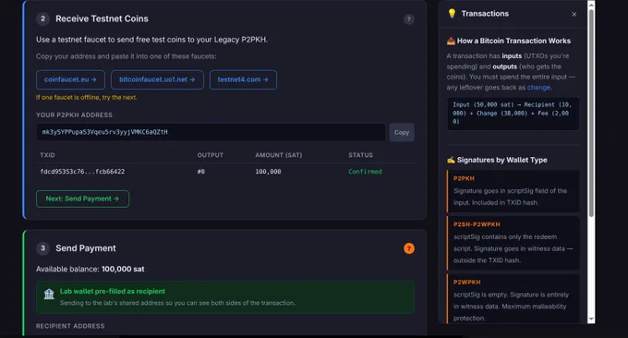Select TXID fdcd95353c76...fcb66422
628x338 pixels.
point(82,172)
